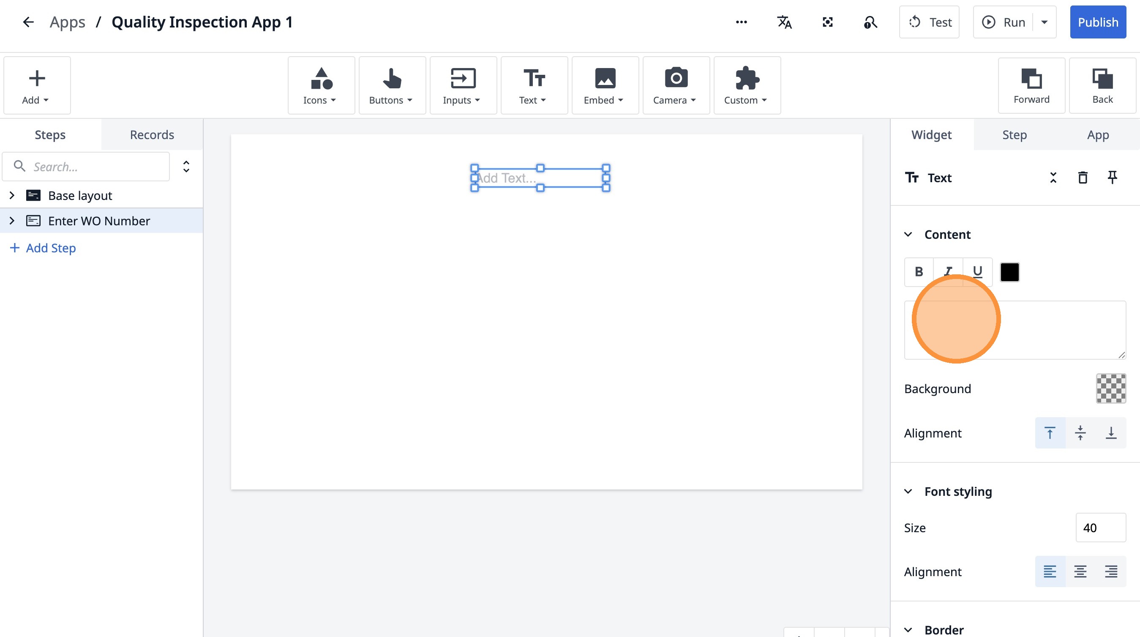1140x637 pixels.
Task: Set font alignment to center
Action: point(1080,571)
